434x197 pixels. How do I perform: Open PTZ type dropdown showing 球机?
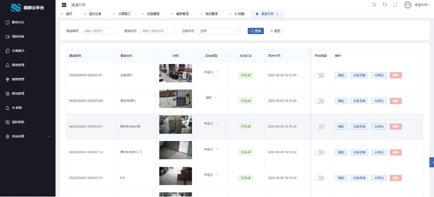coord(211,98)
